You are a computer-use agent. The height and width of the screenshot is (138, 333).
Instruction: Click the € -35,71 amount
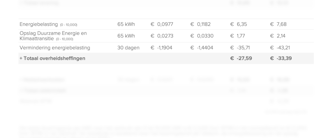point(240,48)
